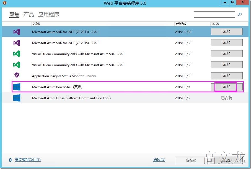Viewport: 251px width, 169px height.
Task: Click green icon for Visual Studio Community 2015
Action: 17,54
